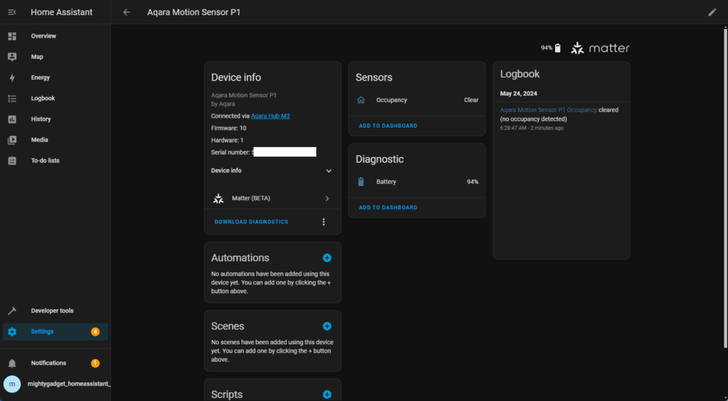The height and width of the screenshot is (401, 728).
Task: Click Add to Dashboard under Diagnostic
Action: click(x=388, y=208)
